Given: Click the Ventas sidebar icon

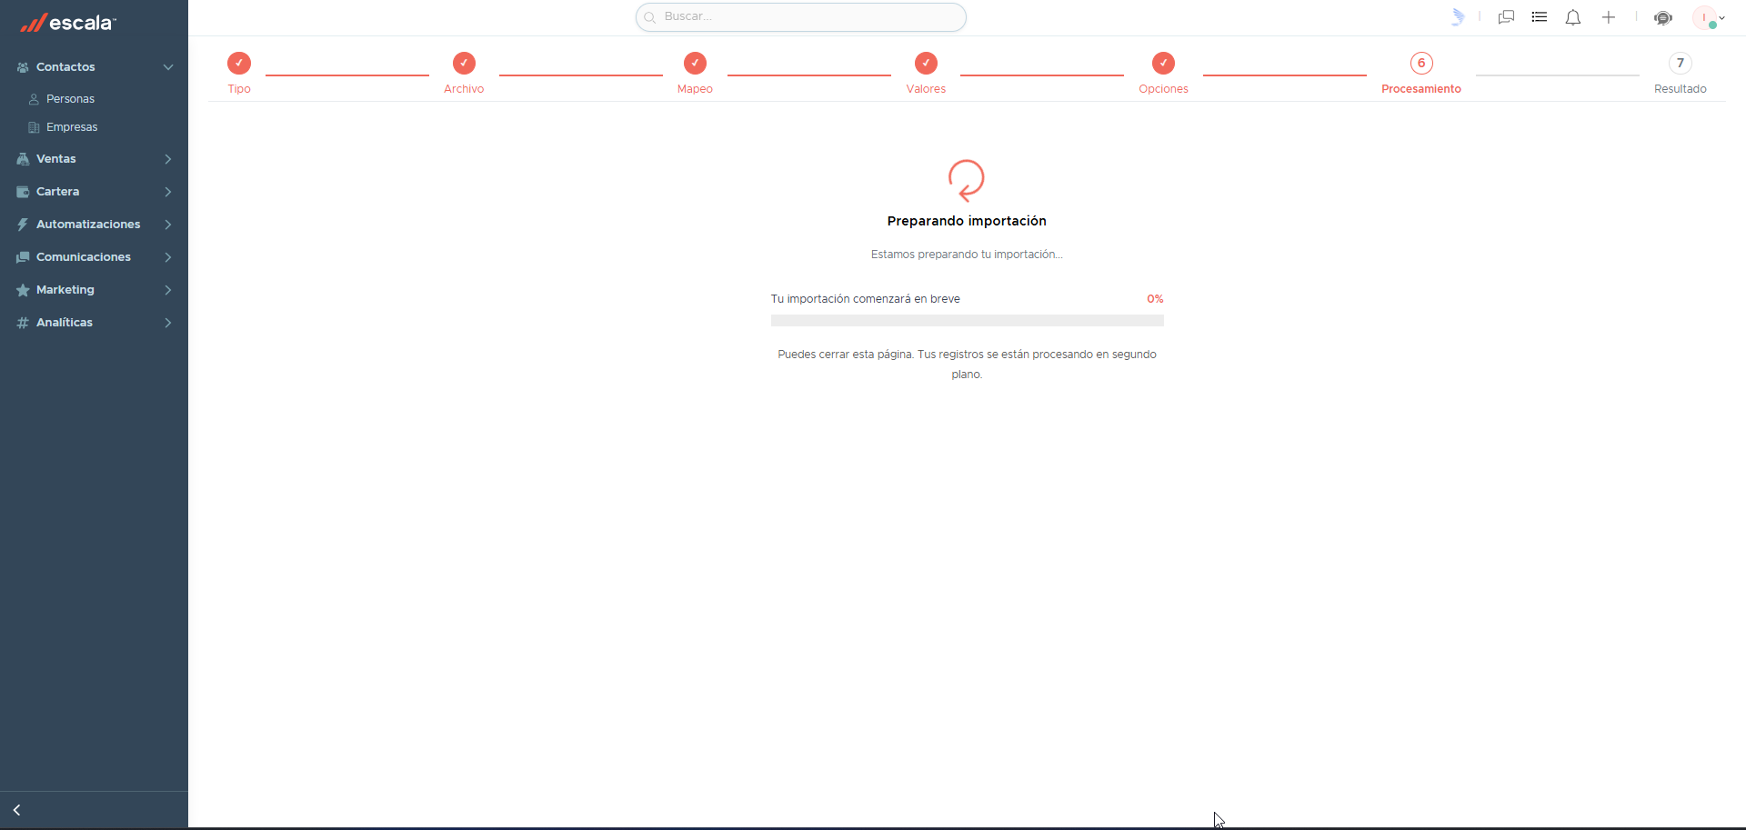Looking at the screenshot, I should [23, 159].
